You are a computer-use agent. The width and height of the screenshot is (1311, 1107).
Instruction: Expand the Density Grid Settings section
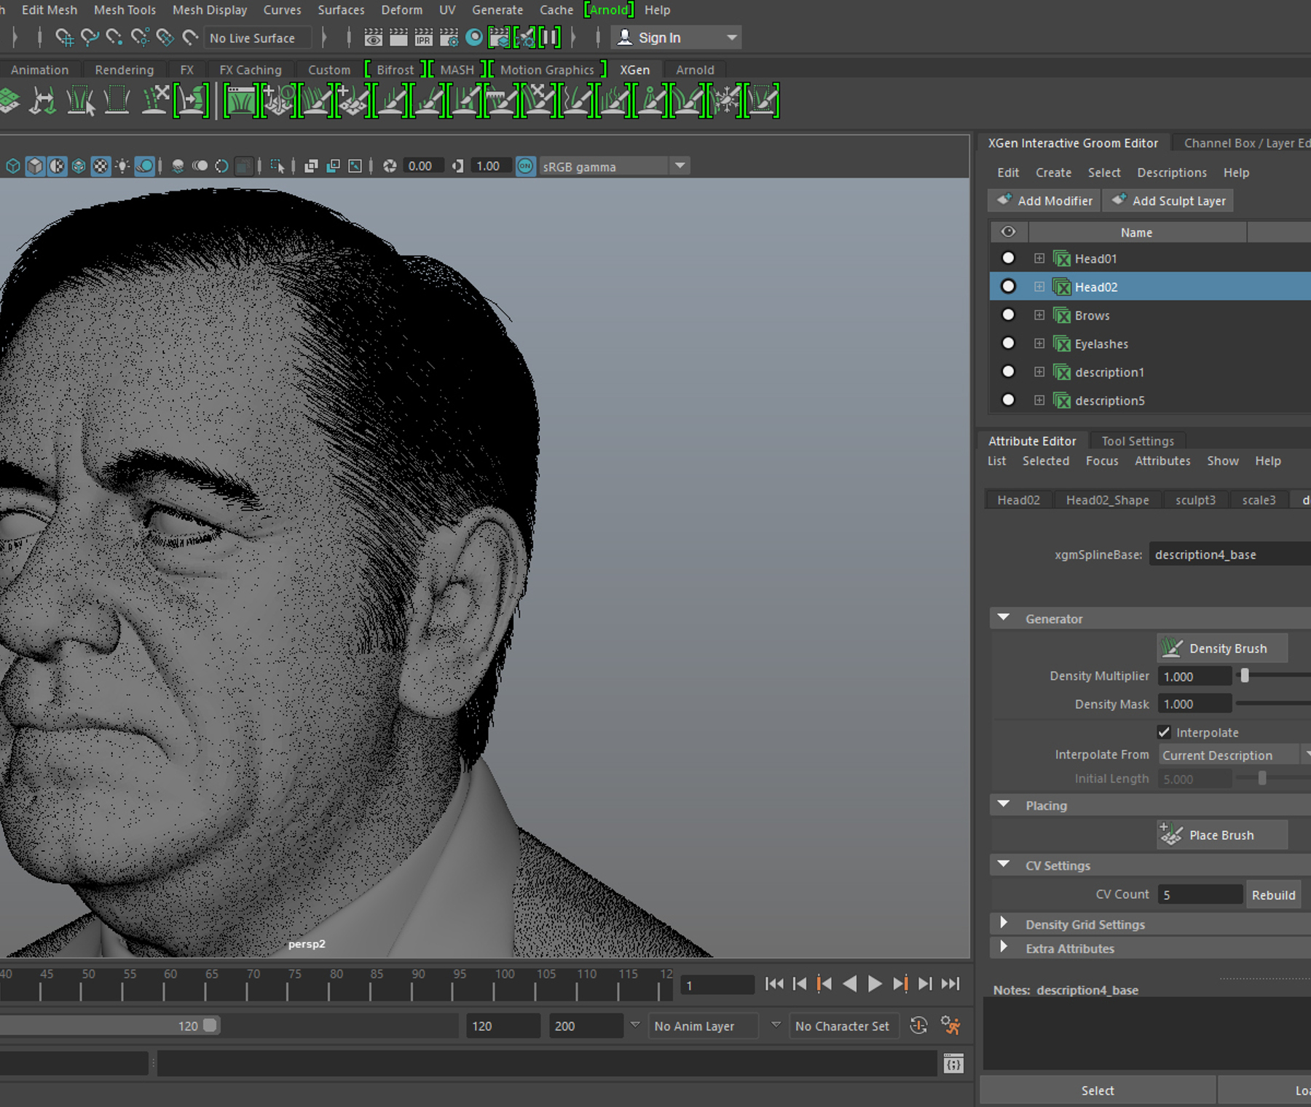pyautogui.click(x=1005, y=923)
